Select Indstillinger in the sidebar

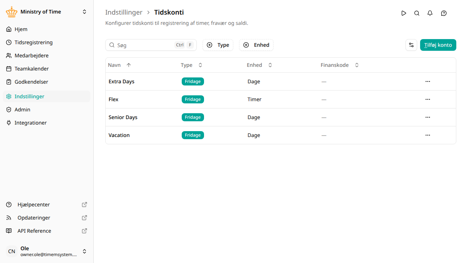[46, 96]
